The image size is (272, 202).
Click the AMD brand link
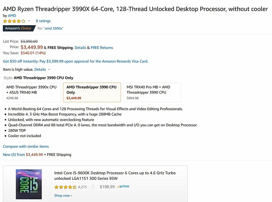tap(11, 15)
